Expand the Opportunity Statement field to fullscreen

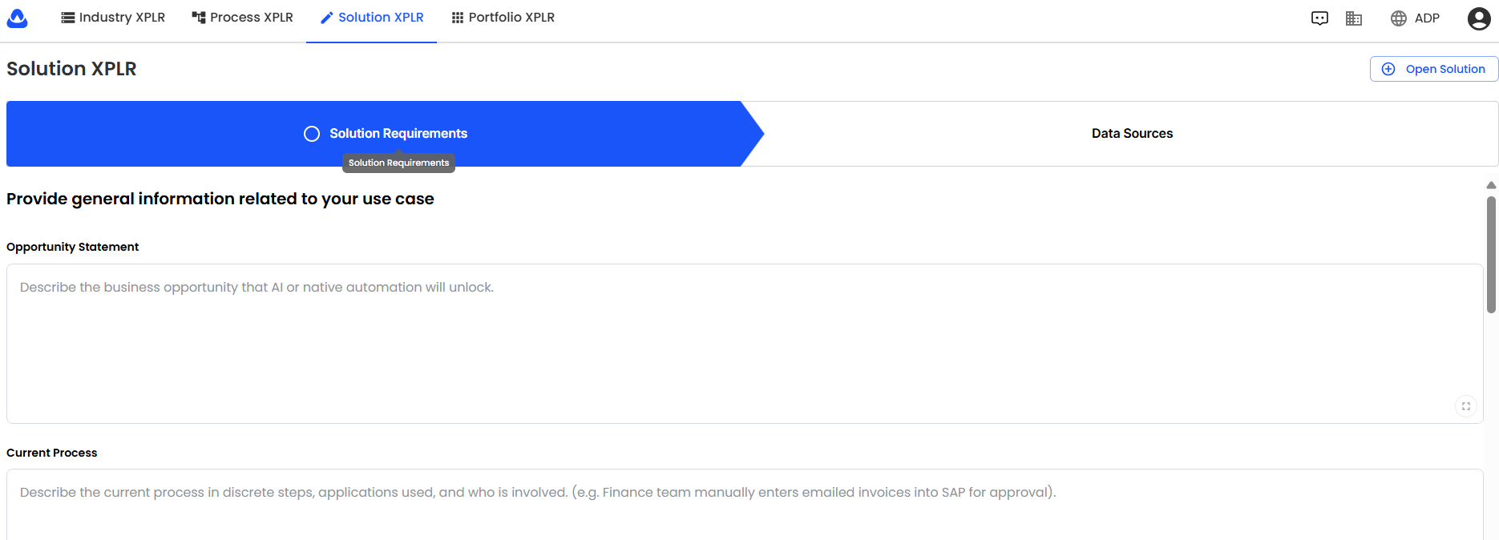click(x=1465, y=406)
